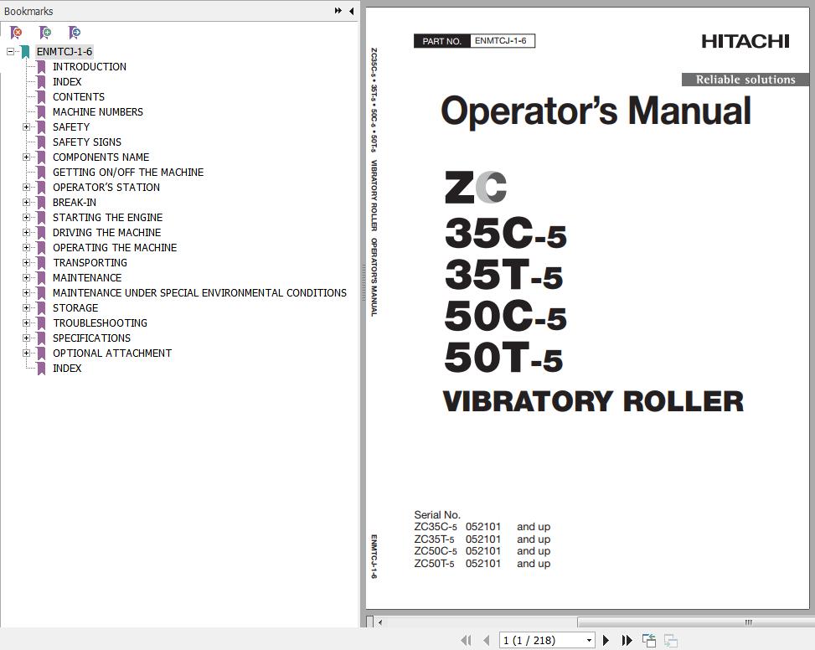Go to the next page
This screenshot has width=815, height=650.
606,640
